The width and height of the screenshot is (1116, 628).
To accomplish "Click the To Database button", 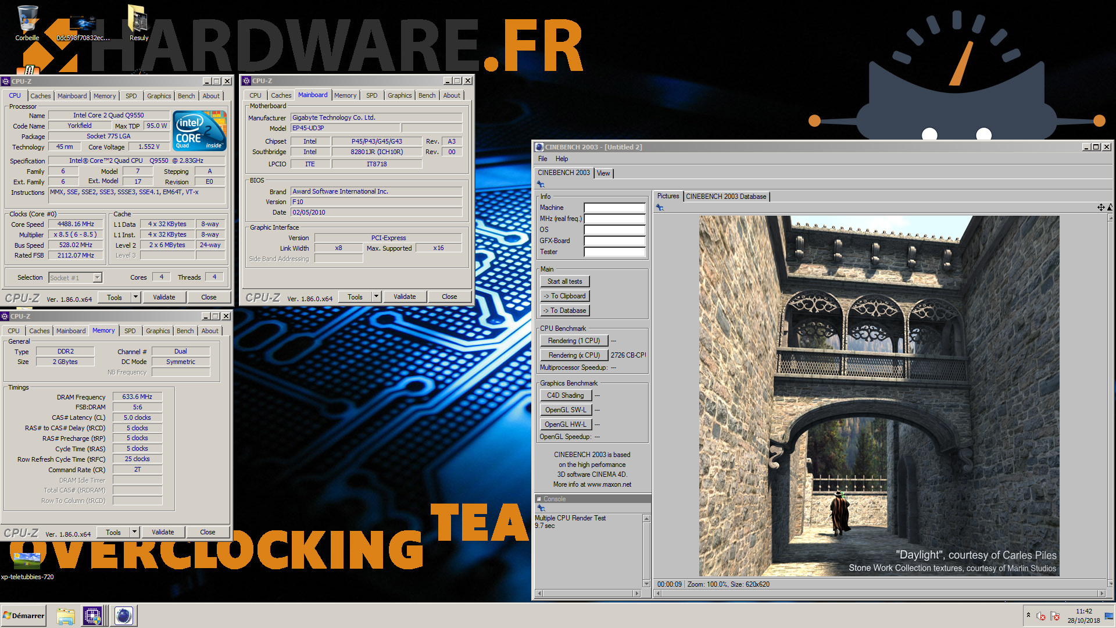I will (x=564, y=311).
